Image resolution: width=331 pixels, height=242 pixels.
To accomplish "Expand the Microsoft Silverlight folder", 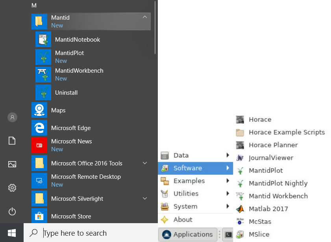I will (144, 198).
